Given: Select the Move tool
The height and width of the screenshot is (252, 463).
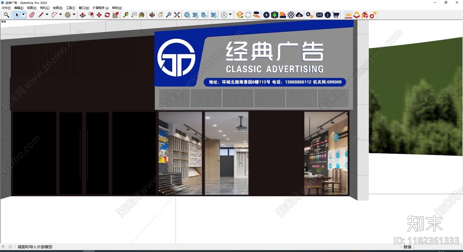Looking at the screenshot, I should click(x=99, y=15).
